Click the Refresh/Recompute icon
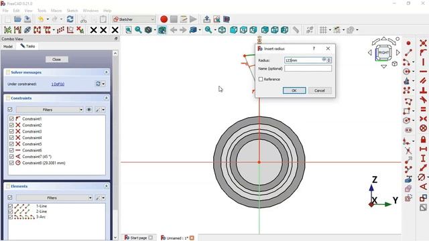The height and width of the screenshot is (241, 429). [x=70, y=19]
